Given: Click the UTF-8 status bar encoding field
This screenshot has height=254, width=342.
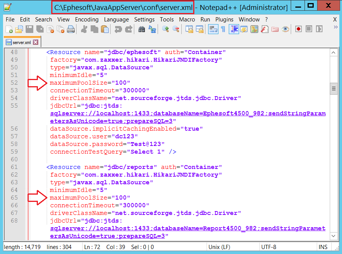Looking at the screenshot, I should [x=269, y=247].
